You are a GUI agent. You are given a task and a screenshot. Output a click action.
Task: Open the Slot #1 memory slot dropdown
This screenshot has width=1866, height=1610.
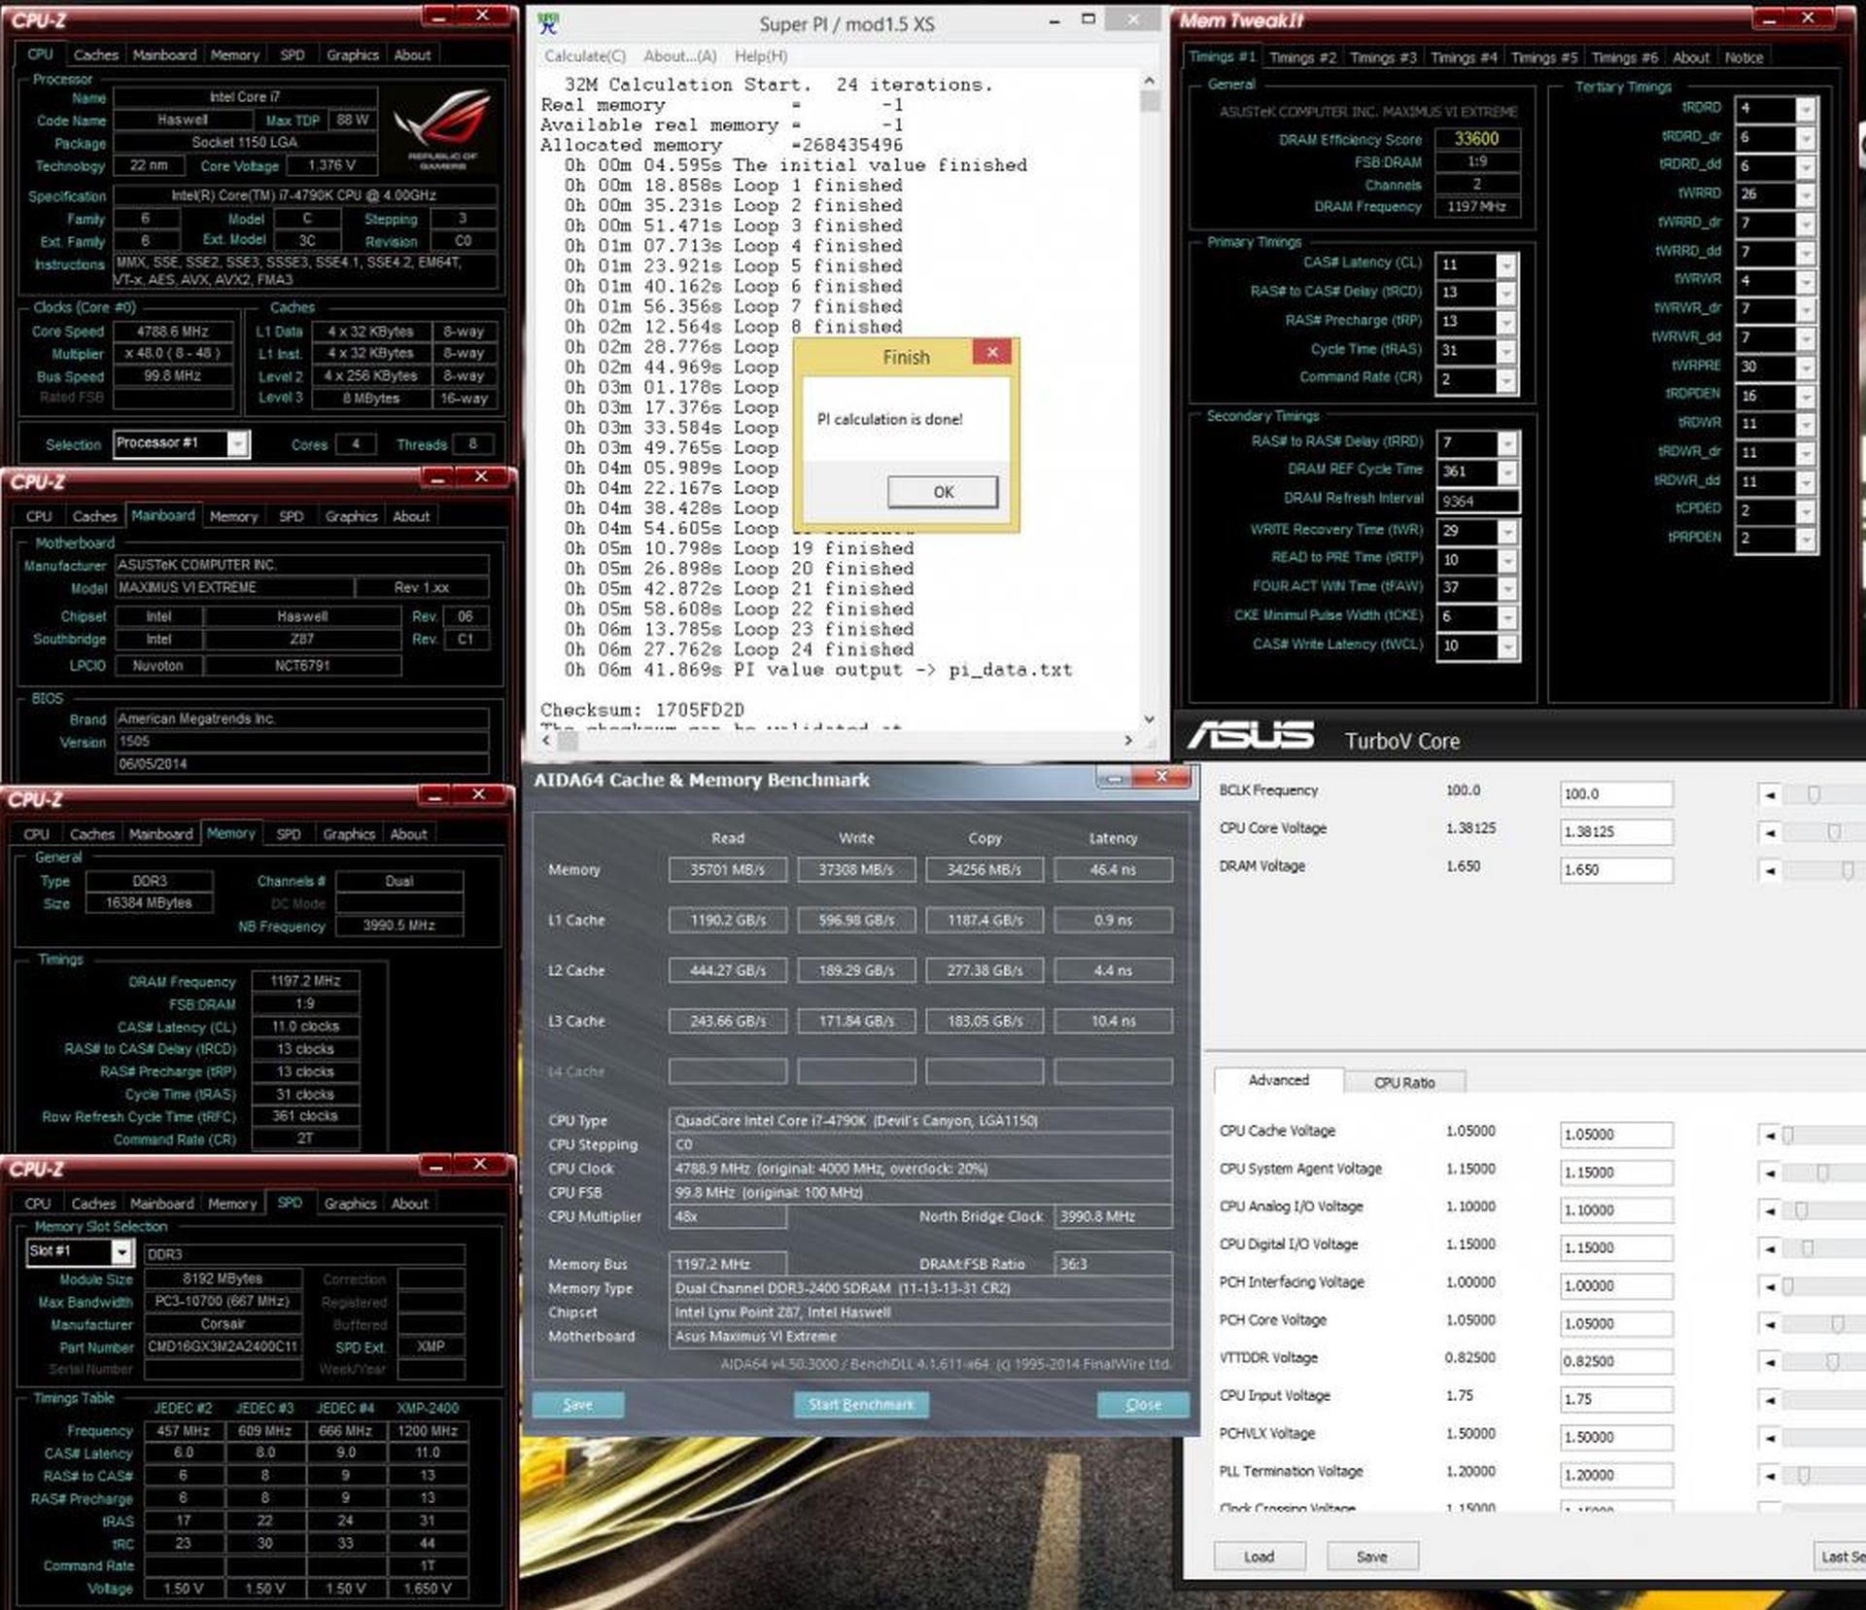[121, 1252]
